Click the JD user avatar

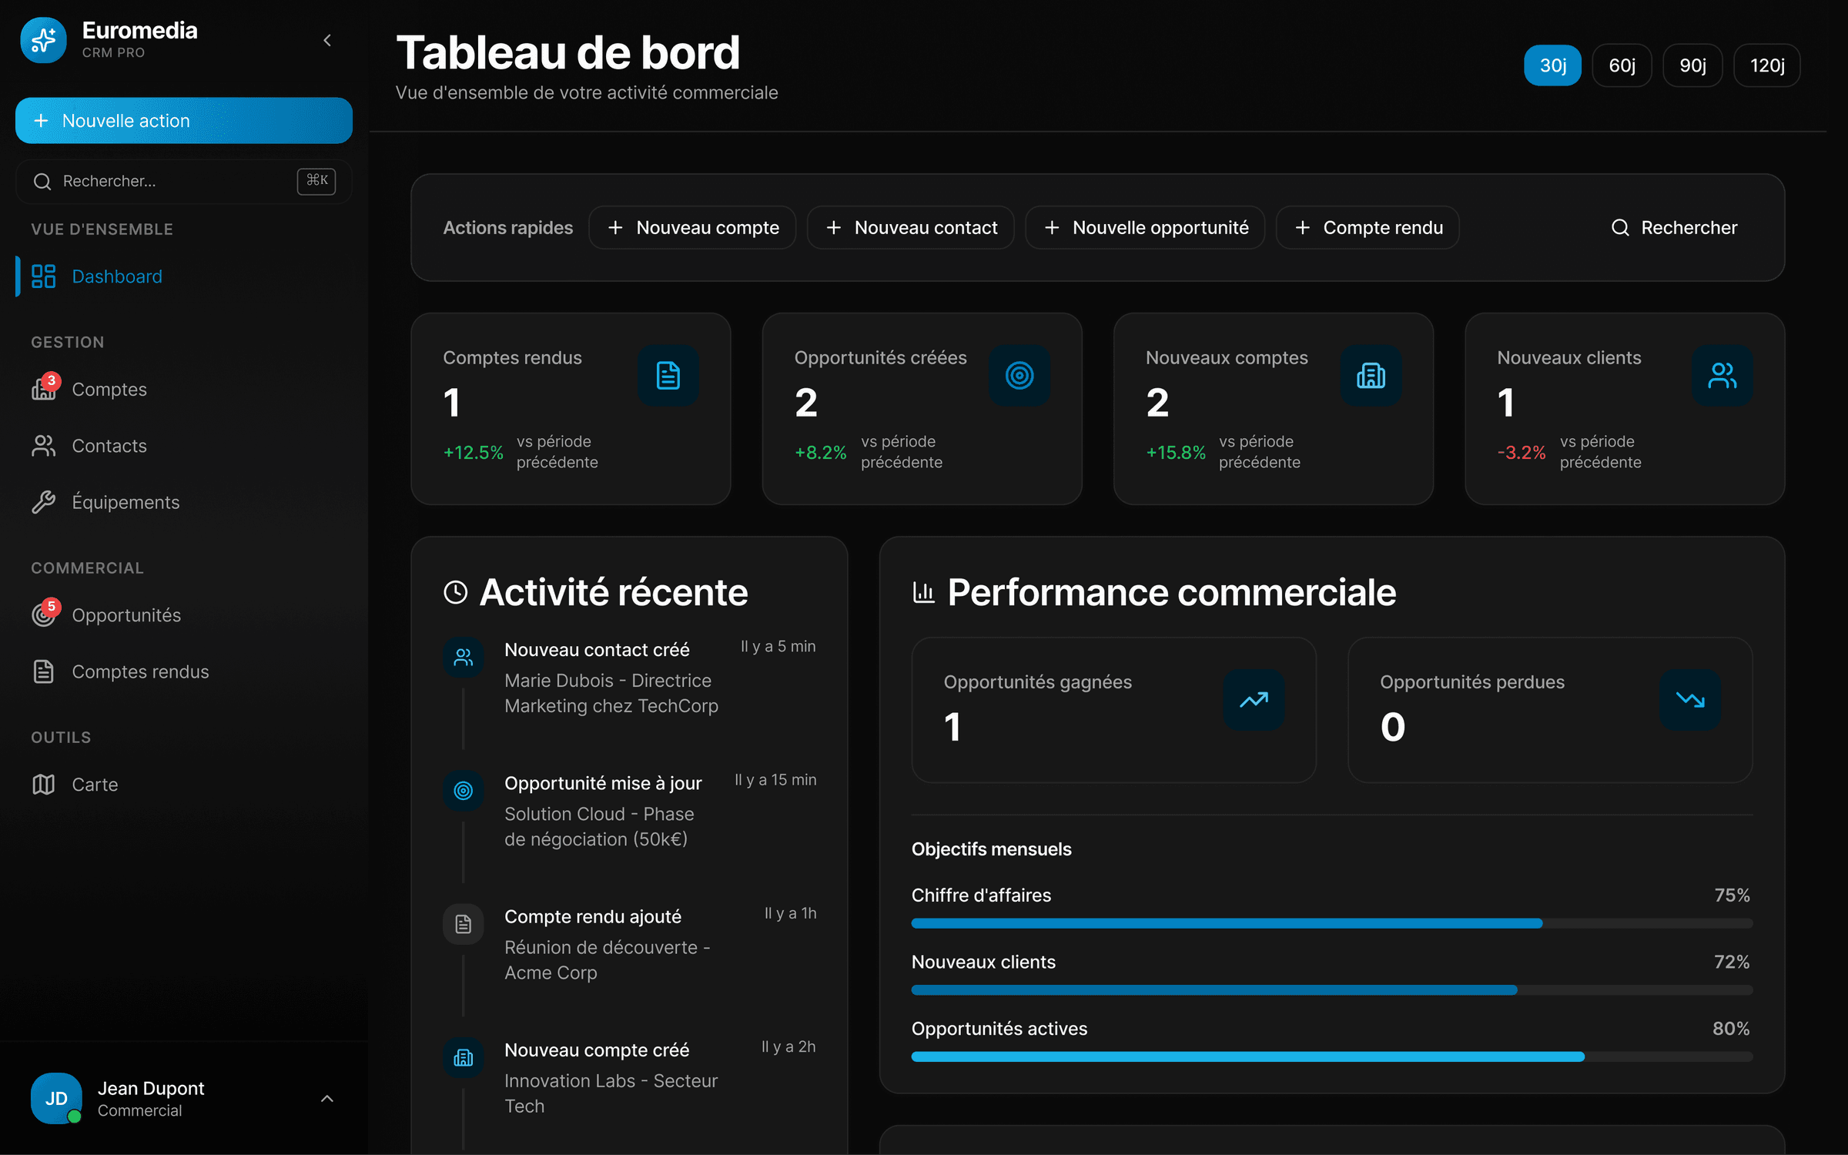coord(56,1099)
